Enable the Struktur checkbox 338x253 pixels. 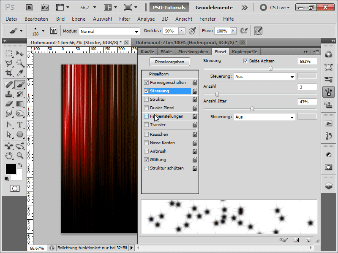(146, 99)
